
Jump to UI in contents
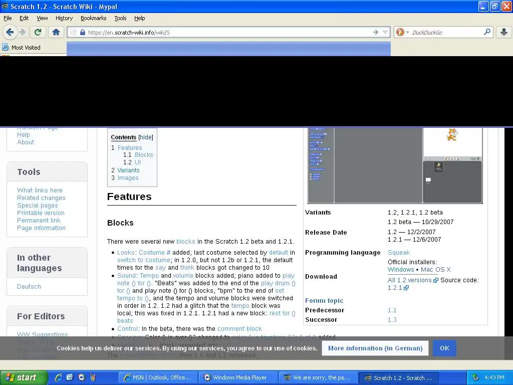click(x=137, y=162)
